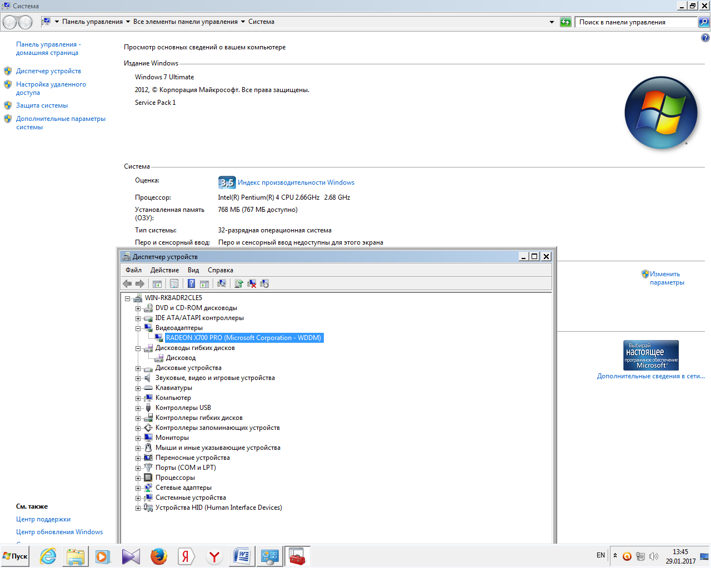Open Visual Studio icon in taskbar
The image size is (711, 568).
tap(131, 556)
